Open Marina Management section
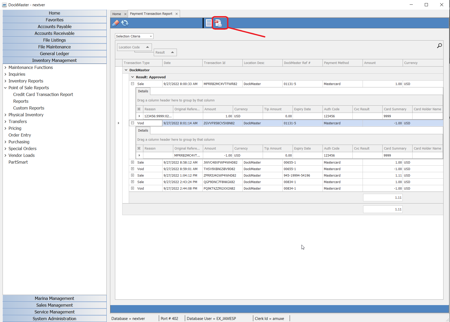The image size is (450, 322). tap(55, 298)
